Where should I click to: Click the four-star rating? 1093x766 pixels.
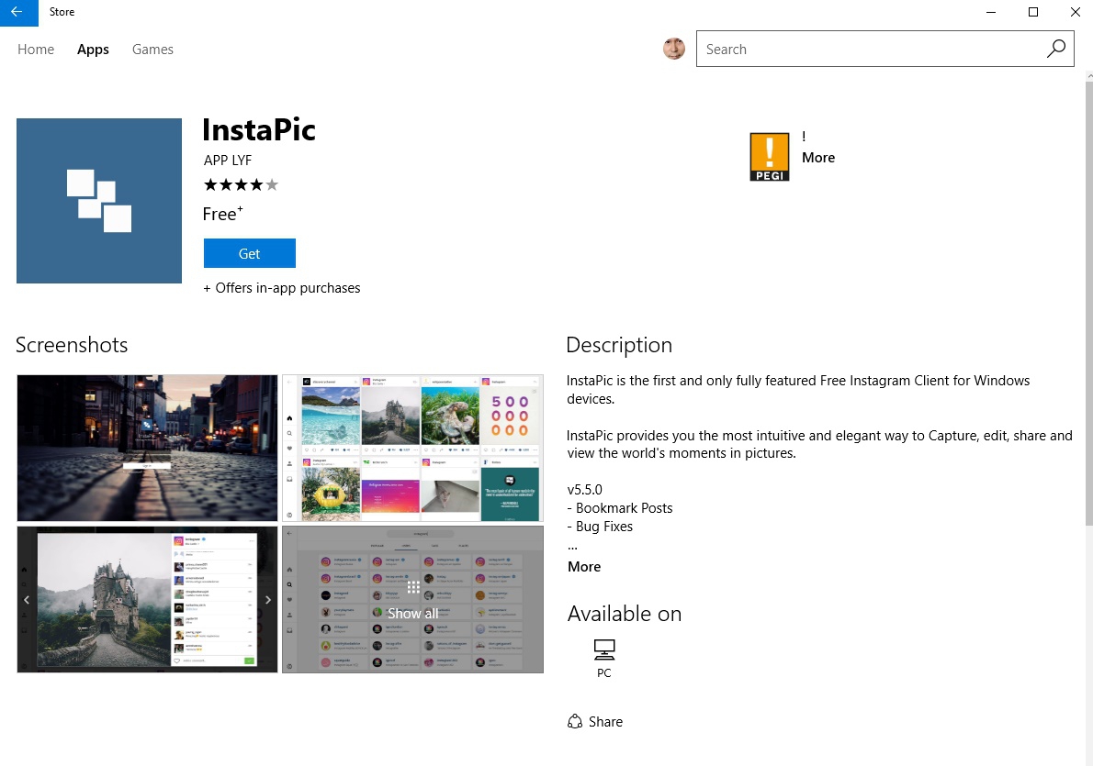coord(241,185)
